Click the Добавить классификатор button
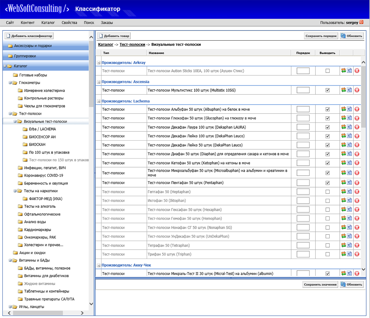Viewport: 370px width, 318px height. tap(29, 36)
